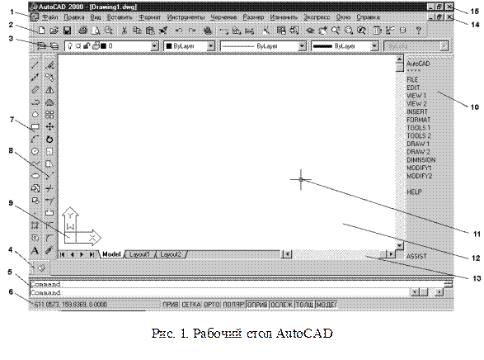Screen dimensions: 484x360
Task: Click the layer 0 color square
Action: click(x=103, y=46)
